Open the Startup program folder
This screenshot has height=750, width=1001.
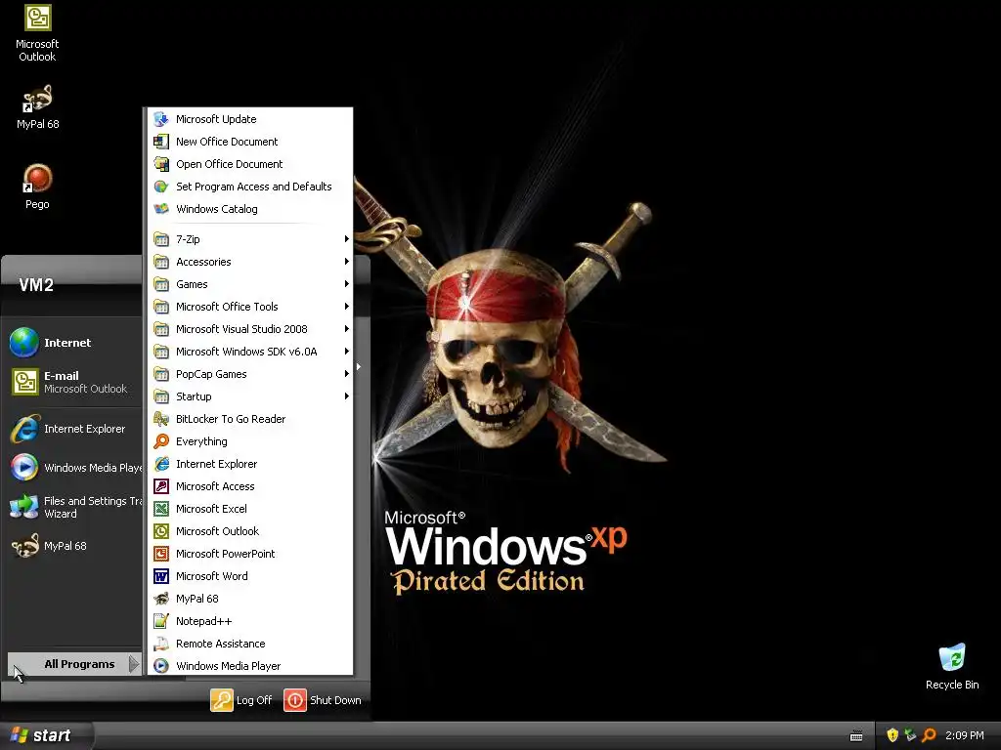coord(250,396)
